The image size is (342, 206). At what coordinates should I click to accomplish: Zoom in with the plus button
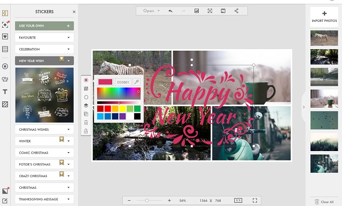click(x=169, y=200)
